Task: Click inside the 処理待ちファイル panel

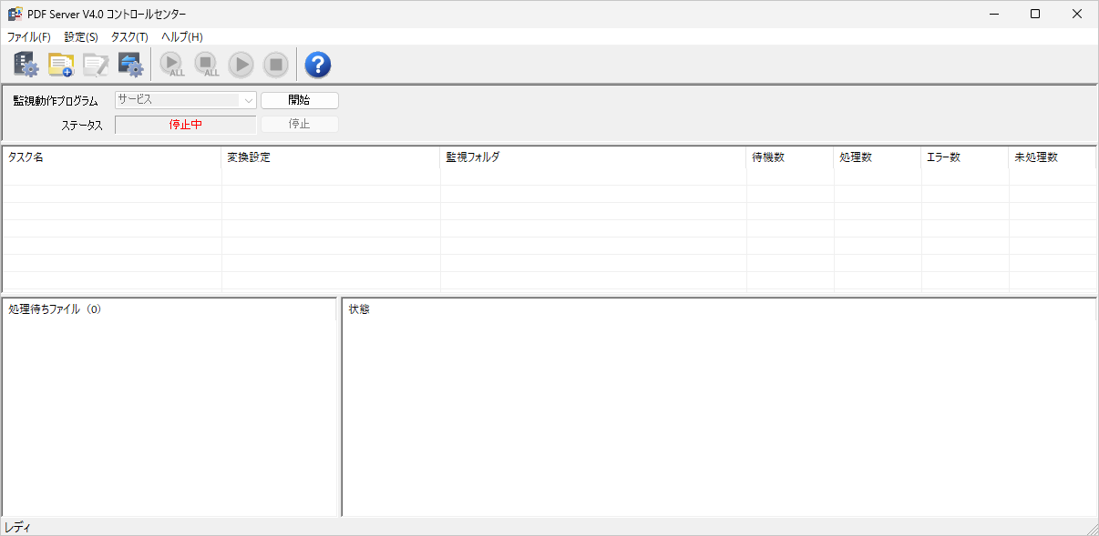Action: (x=169, y=410)
